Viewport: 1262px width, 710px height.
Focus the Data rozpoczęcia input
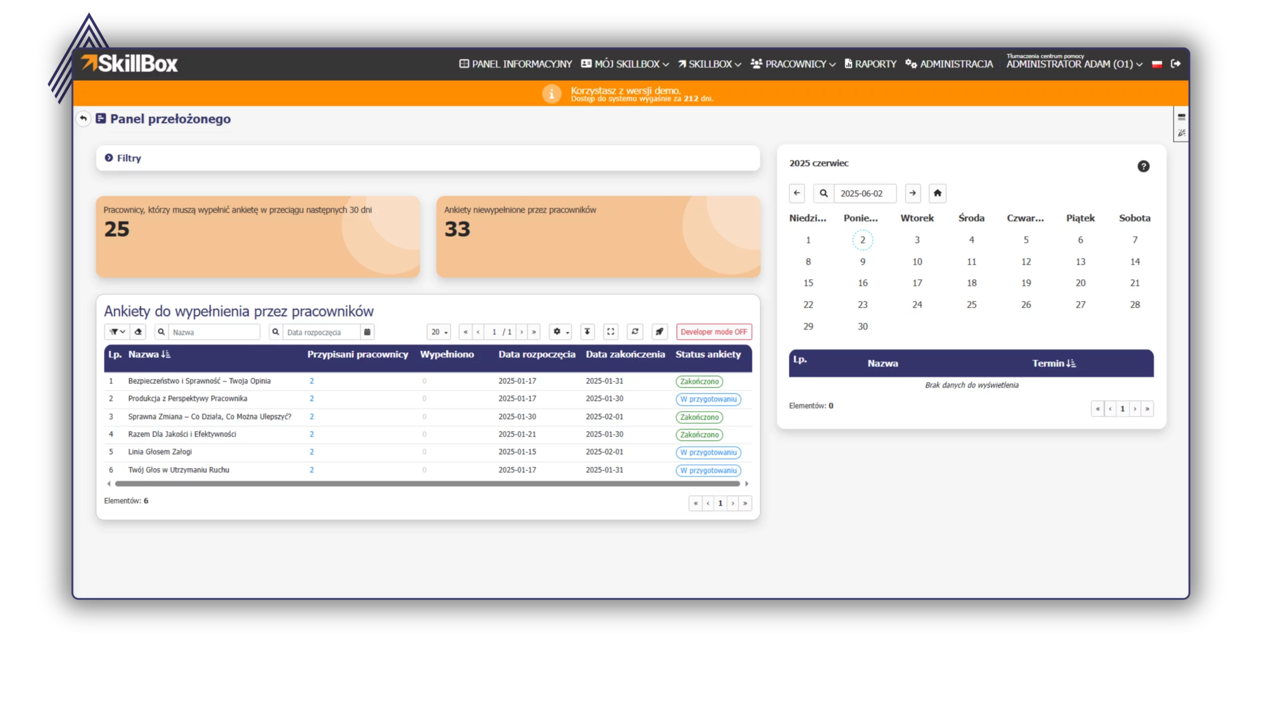tap(321, 332)
